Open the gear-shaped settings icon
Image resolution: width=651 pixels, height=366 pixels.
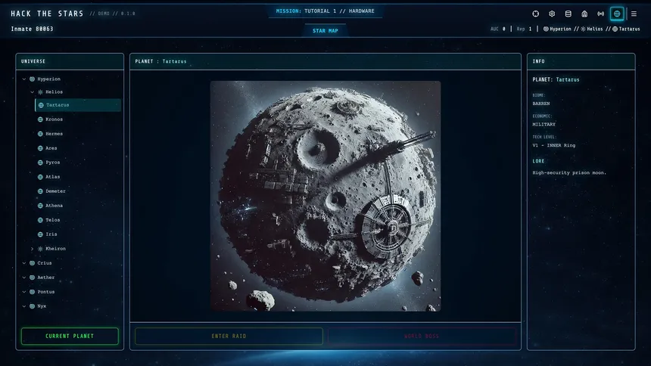(x=552, y=14)
